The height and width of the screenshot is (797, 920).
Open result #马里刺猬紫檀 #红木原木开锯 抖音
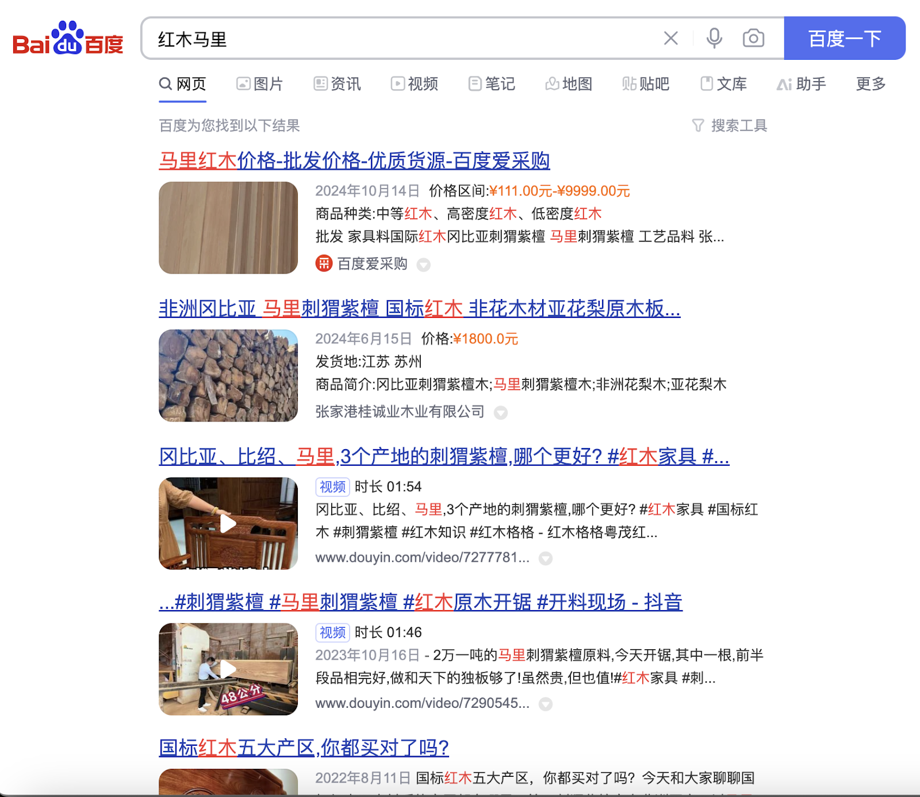[x=420, y=602]
